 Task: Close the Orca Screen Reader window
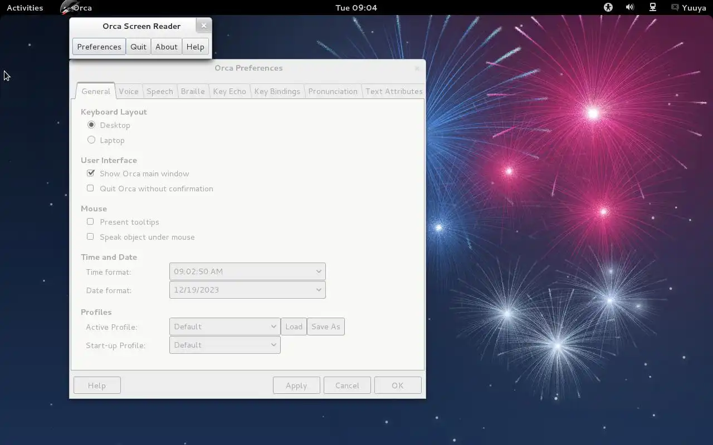click(x=203, y=26)
